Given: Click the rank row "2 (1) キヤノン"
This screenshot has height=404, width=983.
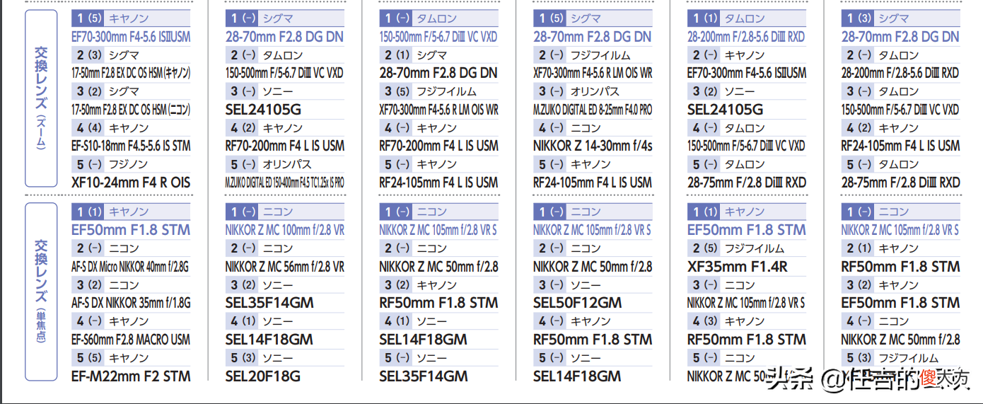Looking at the screenshot, I should pos(901,248).
